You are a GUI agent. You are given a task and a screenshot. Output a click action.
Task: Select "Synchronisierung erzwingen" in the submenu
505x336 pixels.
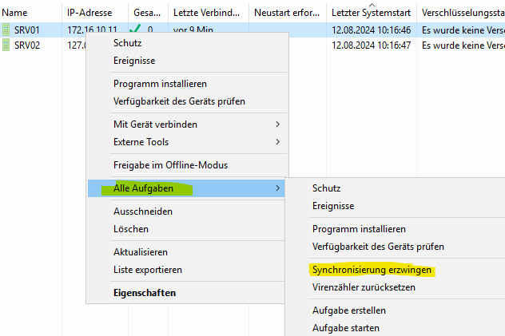pyautogui.click(x=372, y=270)
